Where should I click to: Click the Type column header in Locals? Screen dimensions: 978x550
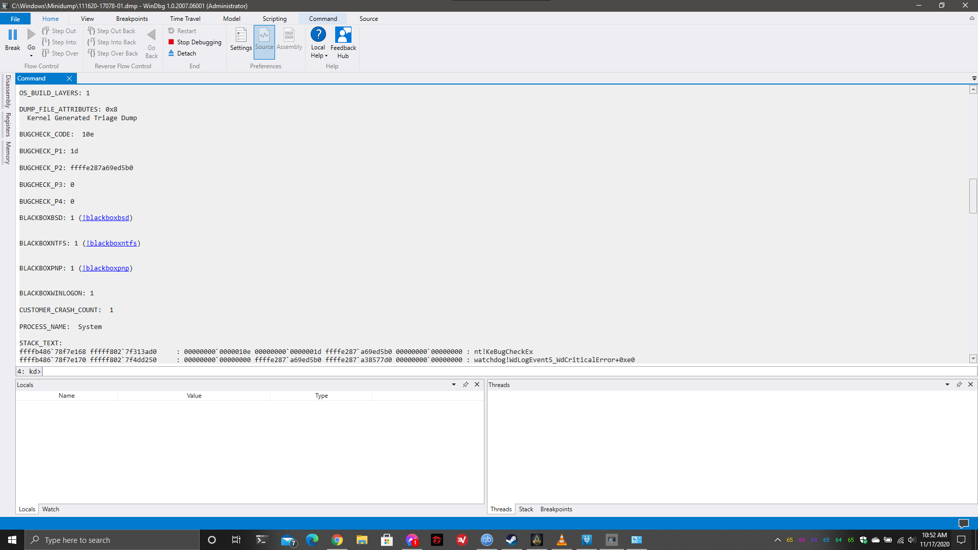click(x=321, y=396)
